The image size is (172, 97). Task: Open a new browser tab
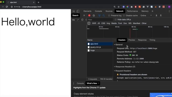click(38, 2)
